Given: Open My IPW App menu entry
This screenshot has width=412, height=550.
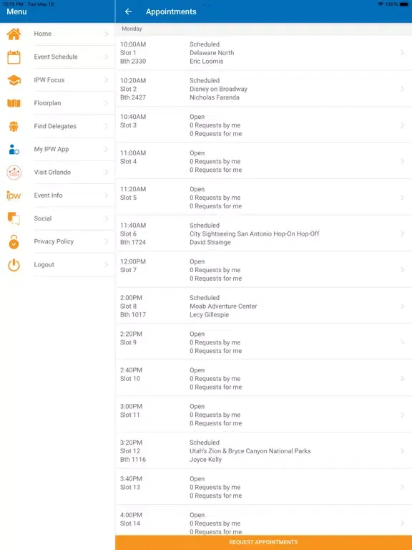Looking at the screenshot, I should coord(57,150).
